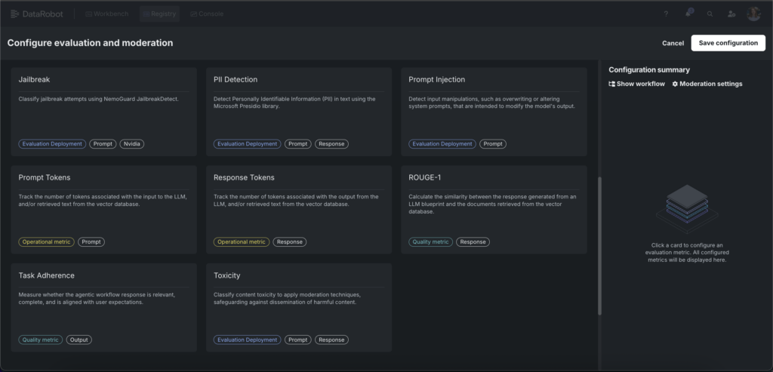Click Prompt tag on Prompt Tokens
The width and height of the screenshot is (773, 372).
[x=91, y=242]
